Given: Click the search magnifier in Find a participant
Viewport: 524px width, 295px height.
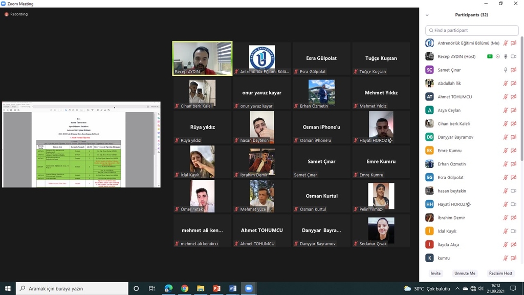Looking at the screenshot, I should [430, 30].
